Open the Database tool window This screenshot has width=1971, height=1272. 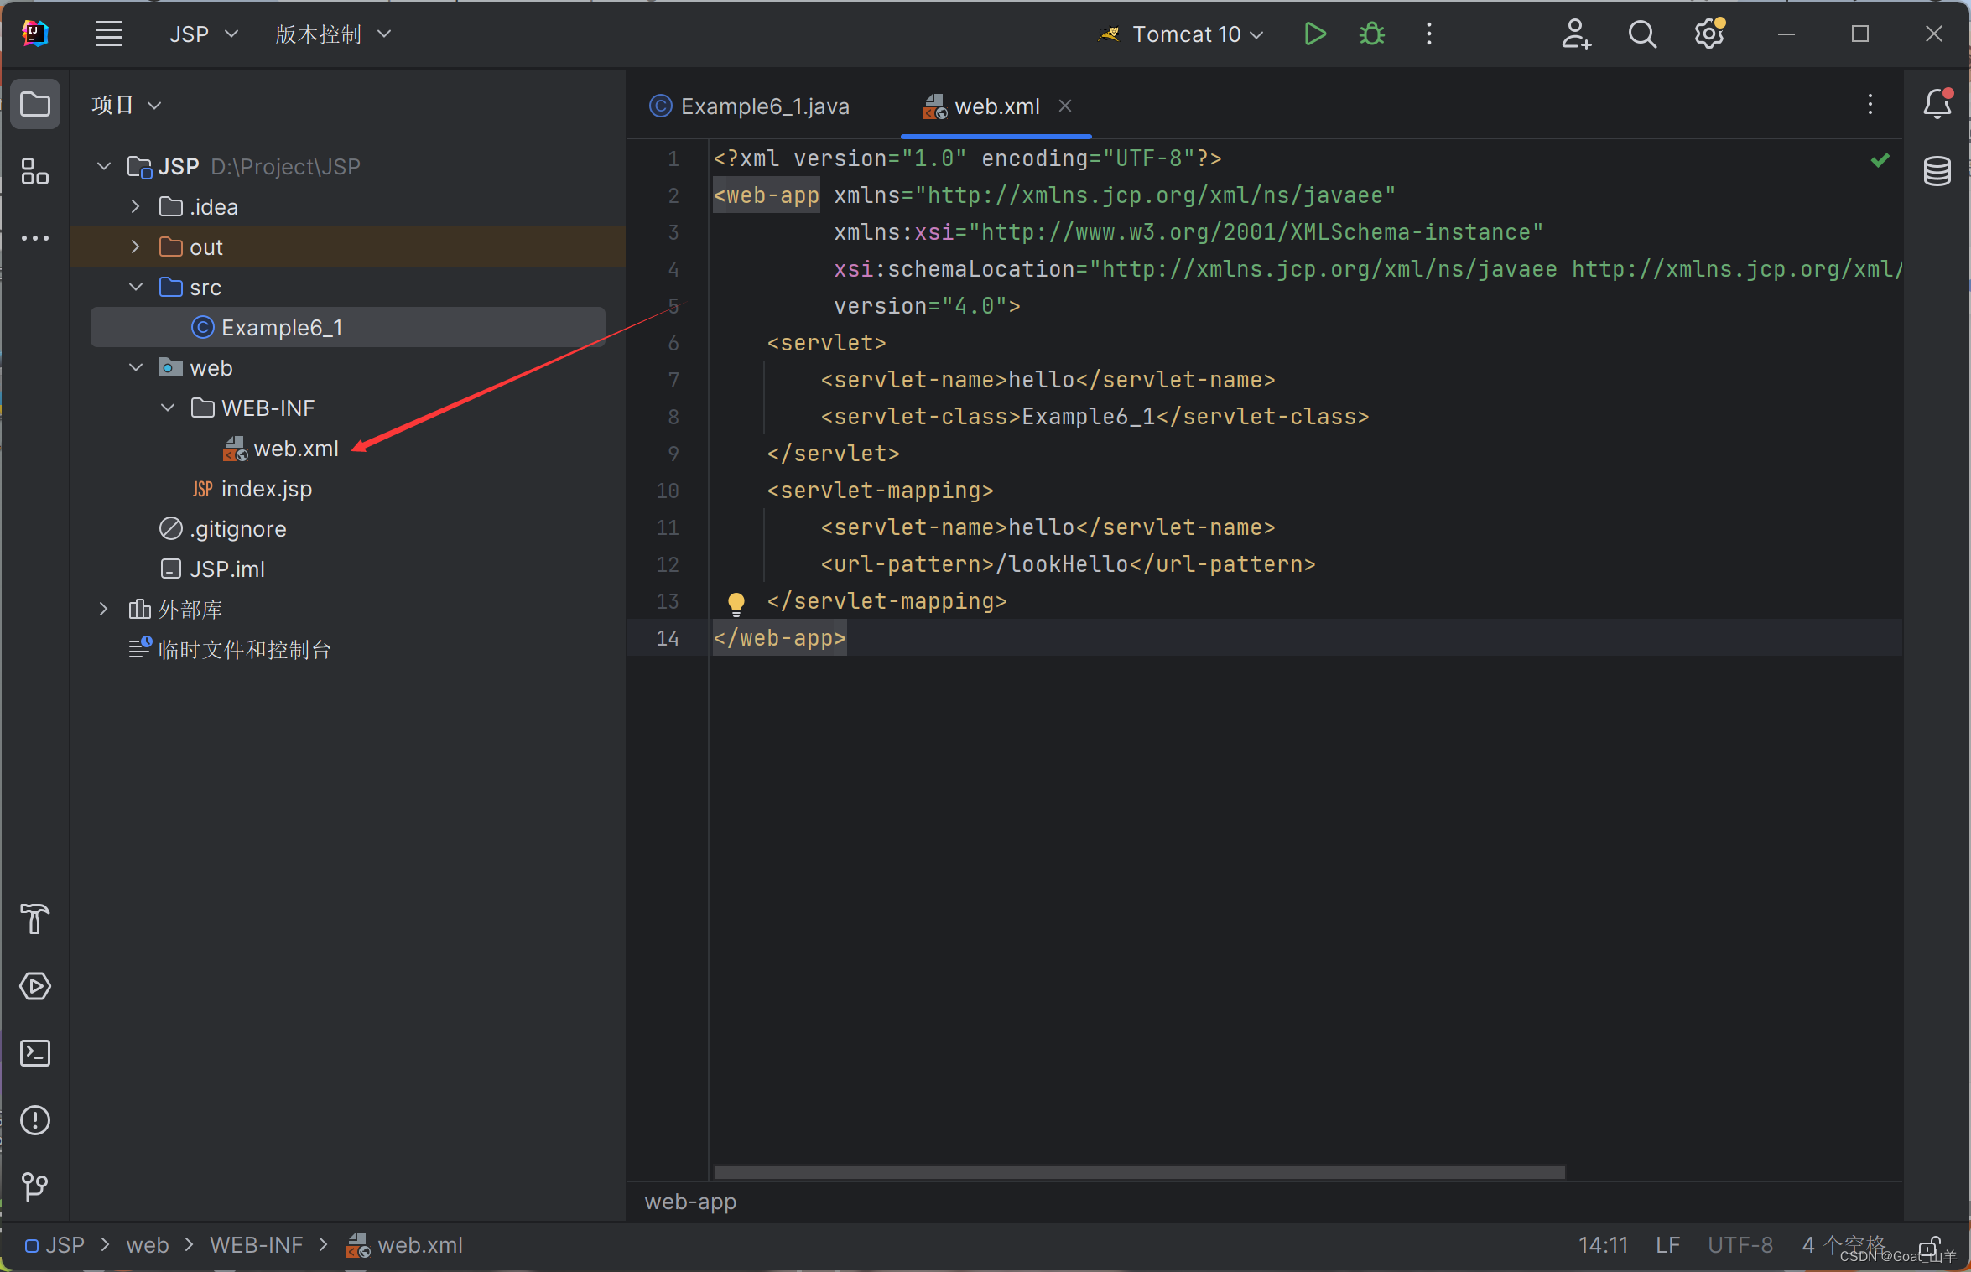pyautogui.click(x=1937, y=172)
